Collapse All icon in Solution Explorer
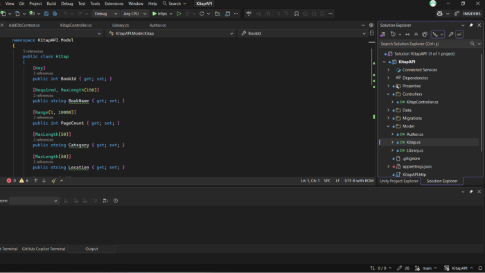The height and width of the screenshot is (273, 485). click(416, 35)
